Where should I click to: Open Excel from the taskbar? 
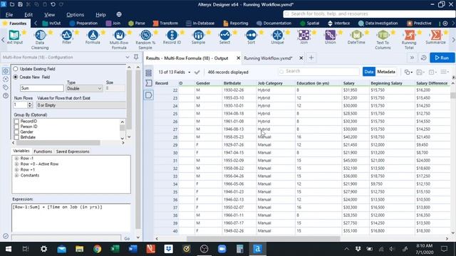[115, 249]
